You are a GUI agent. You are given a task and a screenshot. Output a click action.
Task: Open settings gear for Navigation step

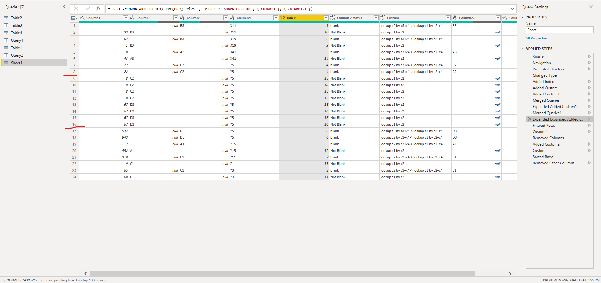pos(589,63)
